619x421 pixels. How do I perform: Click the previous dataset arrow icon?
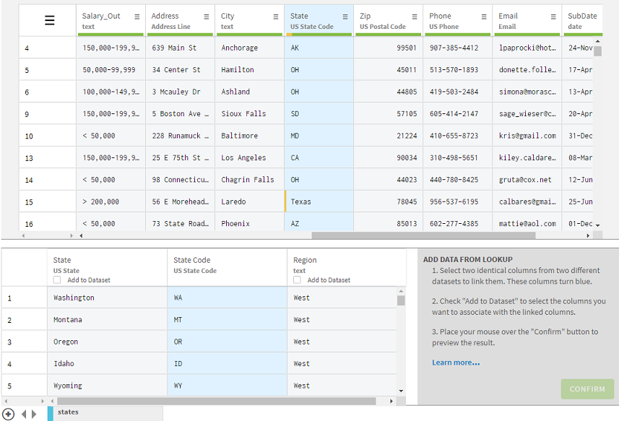tap(23, 414)
